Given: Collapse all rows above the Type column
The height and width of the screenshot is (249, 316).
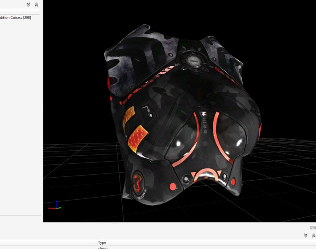Looking at the screenshot, I should (313, 235).
